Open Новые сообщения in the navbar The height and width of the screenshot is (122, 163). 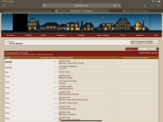pos(103,35)
